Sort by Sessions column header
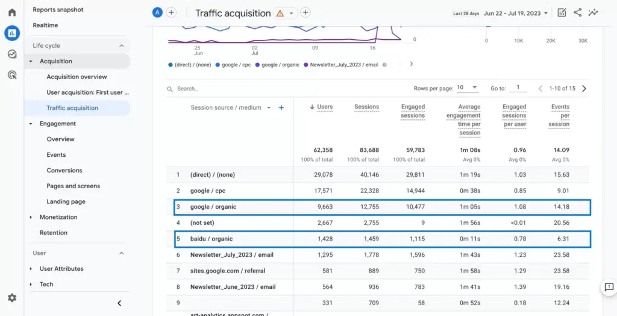 pos(367,107)
